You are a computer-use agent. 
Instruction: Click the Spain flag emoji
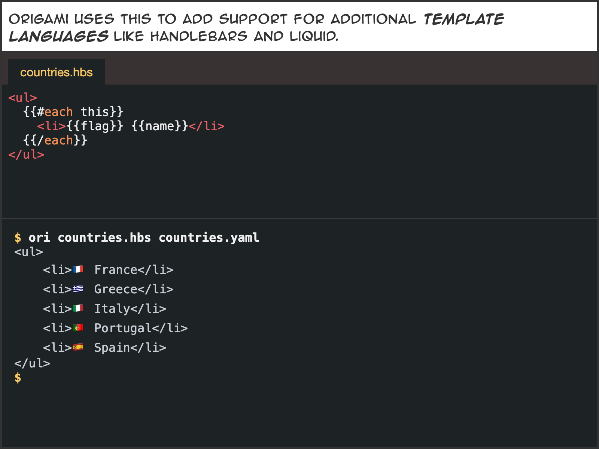tap(78, 347)
